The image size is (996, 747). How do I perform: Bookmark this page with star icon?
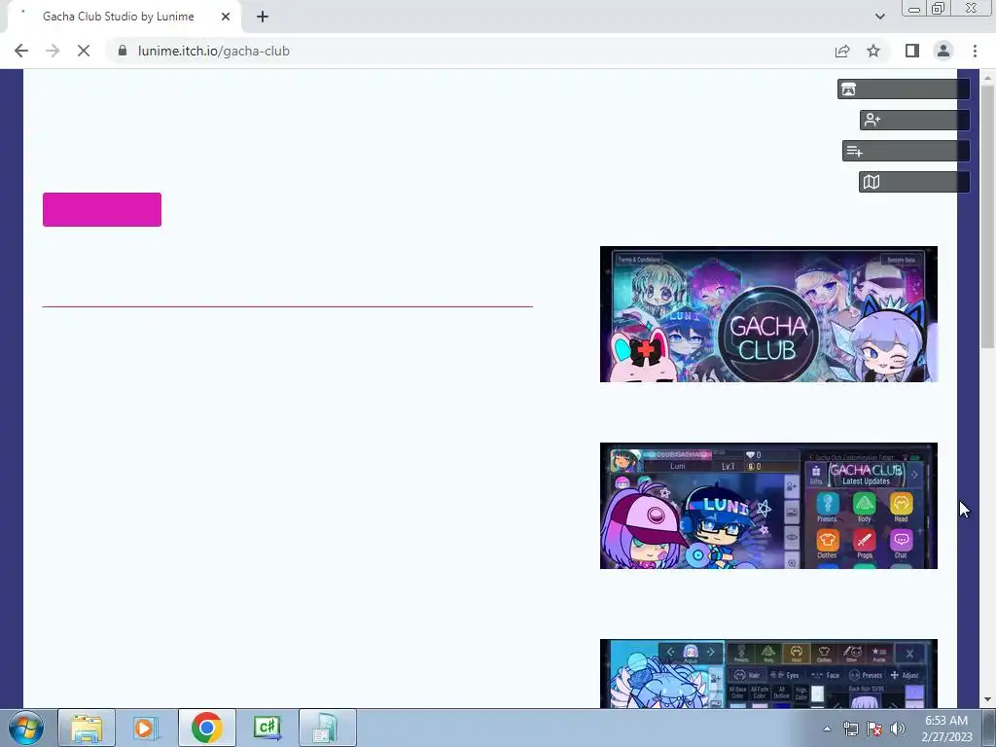873,51
